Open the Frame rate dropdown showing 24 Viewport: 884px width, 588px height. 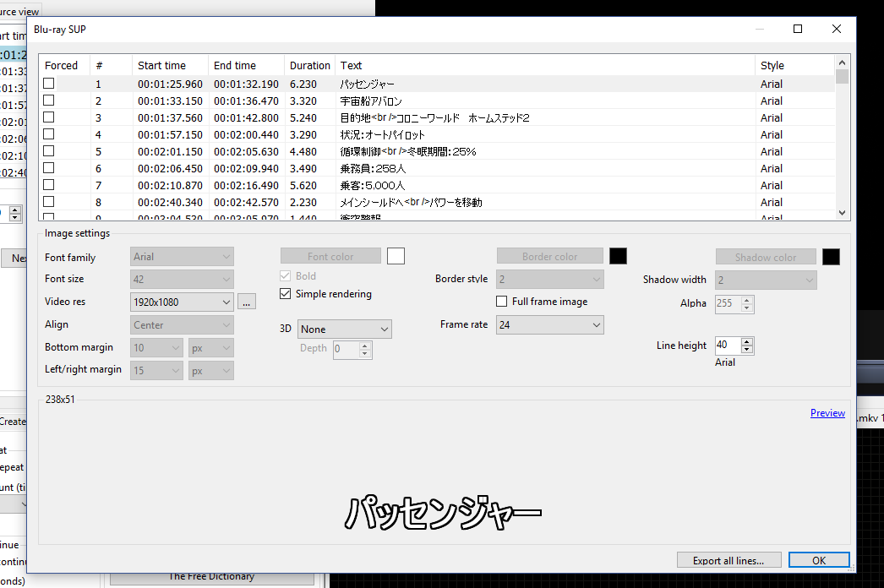tap(549, 324)
